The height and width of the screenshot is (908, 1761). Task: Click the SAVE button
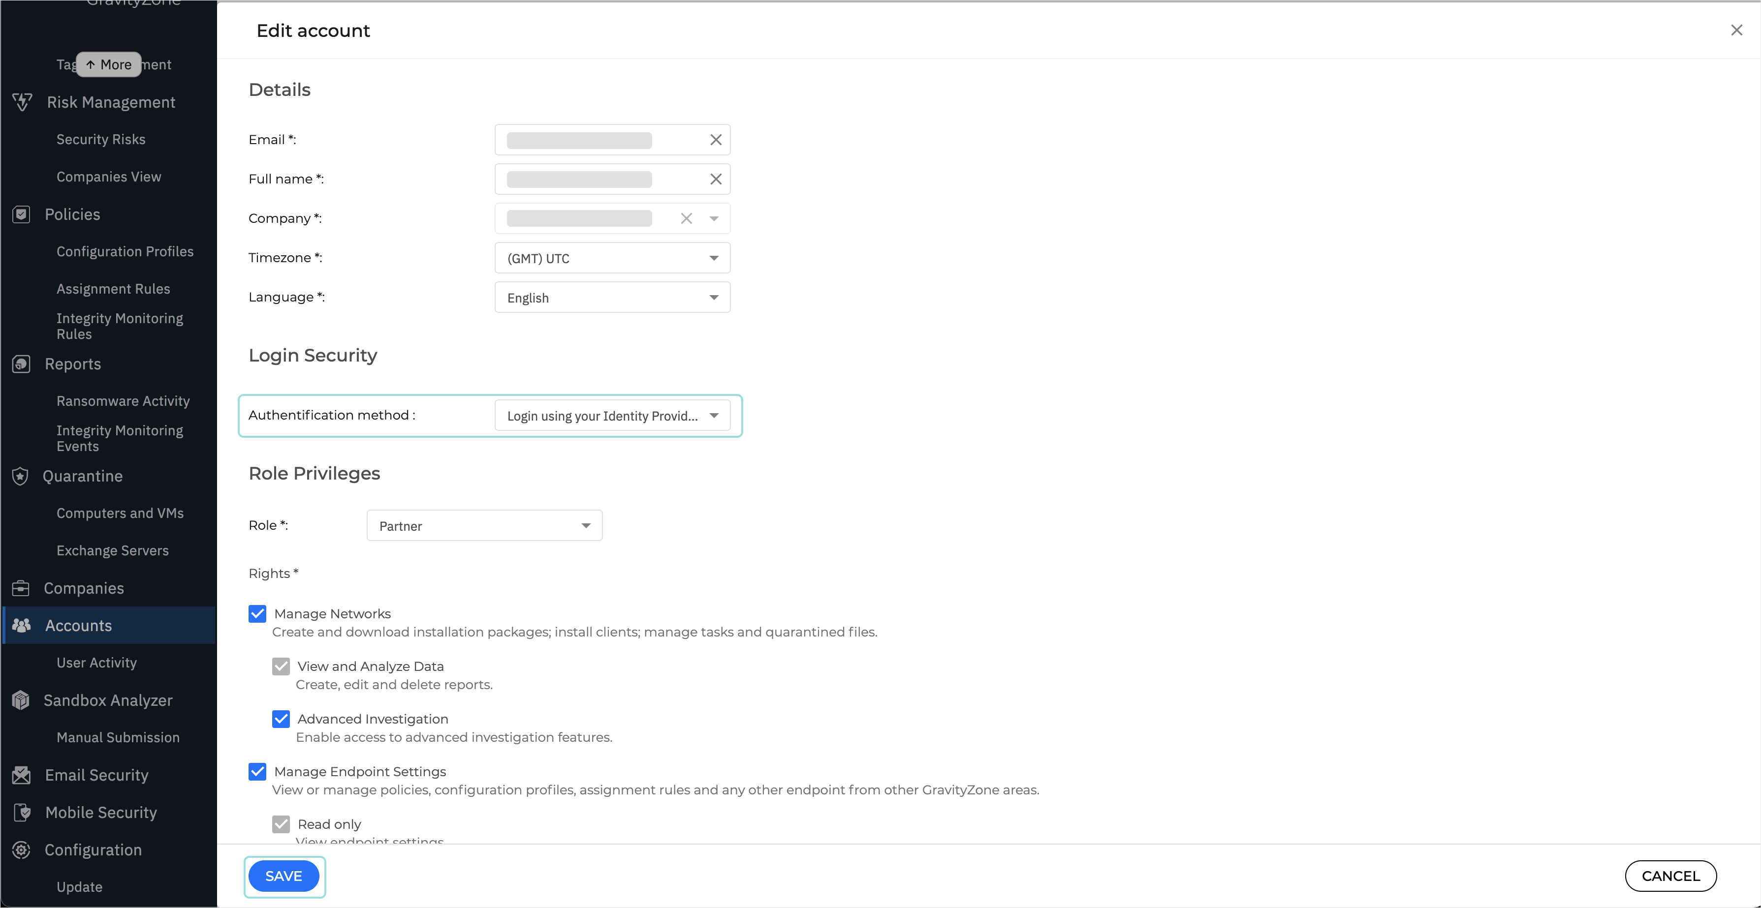click(283, 876)
